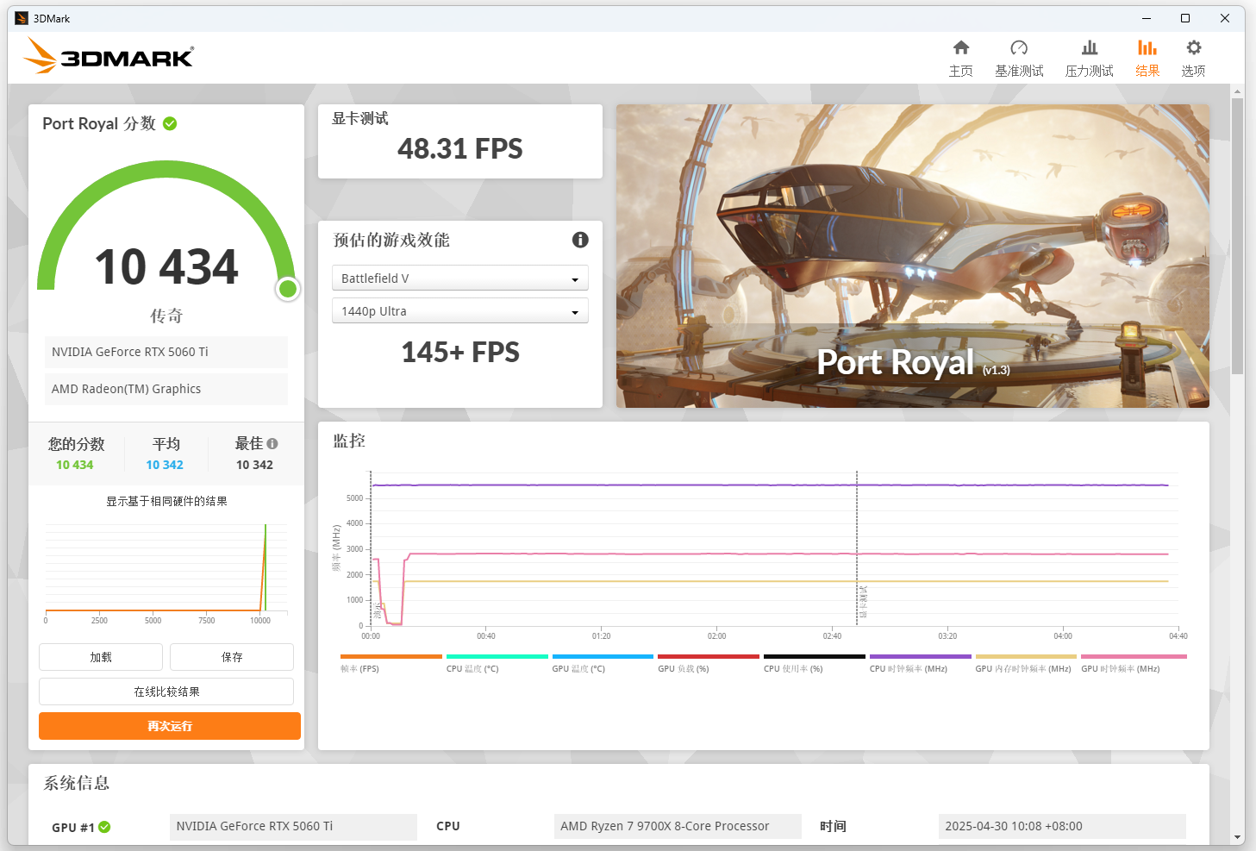Viewport: 1256px width, 851px height.
Task: Click the 传奇 rating label
Action: pyautogui.click(x=166, y=316)
